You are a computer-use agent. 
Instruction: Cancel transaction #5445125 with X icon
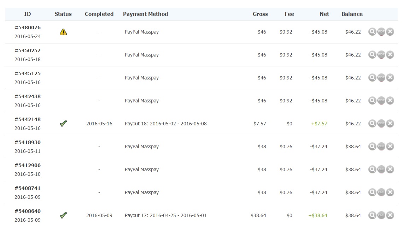click(390, 78)
